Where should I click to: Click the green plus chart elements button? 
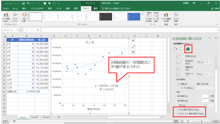[133, 41]
